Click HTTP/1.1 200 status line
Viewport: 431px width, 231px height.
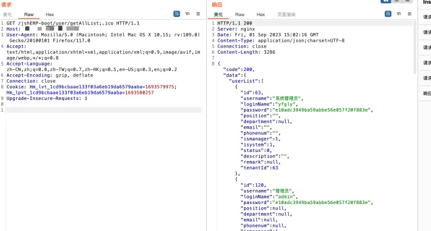[x=234, y=23]
